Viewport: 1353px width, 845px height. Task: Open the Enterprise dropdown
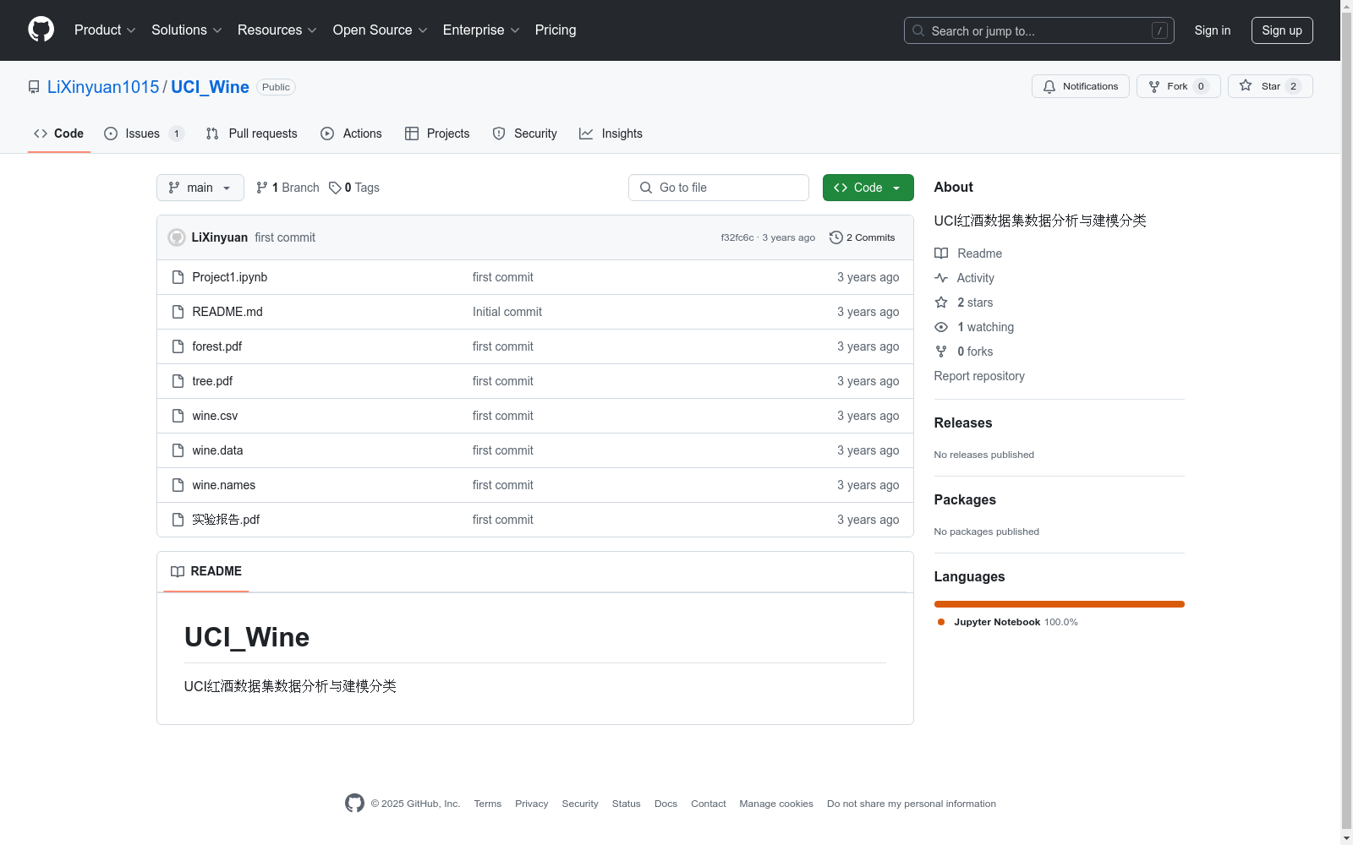[x=481, y=30]
